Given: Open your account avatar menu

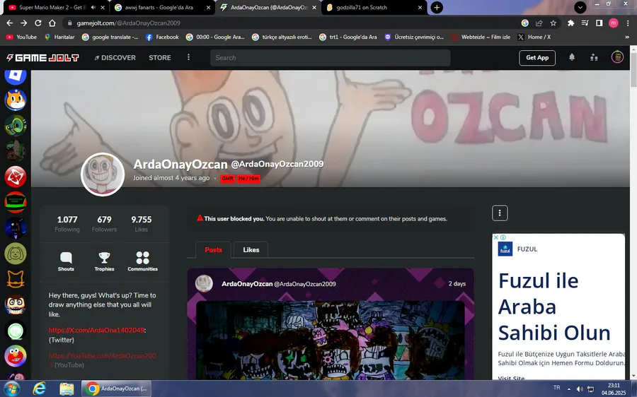Looking at the screenshot, I should tap(617, 57).
